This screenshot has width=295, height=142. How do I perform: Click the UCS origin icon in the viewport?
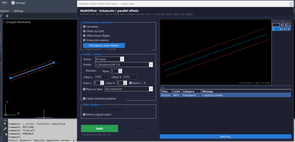(x=6, y=115)
